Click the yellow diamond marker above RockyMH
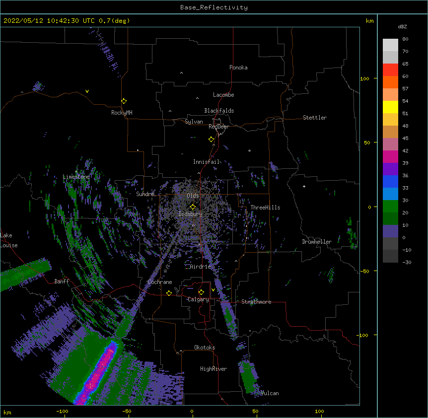This screenshot has height=418, width=428. [x=124, y=101]
